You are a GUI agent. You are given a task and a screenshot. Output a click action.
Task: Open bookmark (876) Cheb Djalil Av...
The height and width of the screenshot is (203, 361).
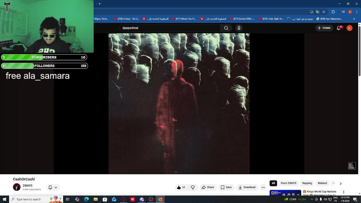[271, 19]
